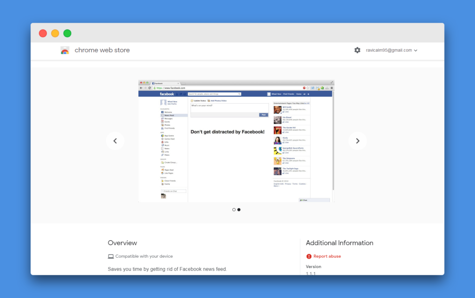Select the first carousel dot indicator
This screenshot has height=298, width=475.
click(x=234, y=210)
